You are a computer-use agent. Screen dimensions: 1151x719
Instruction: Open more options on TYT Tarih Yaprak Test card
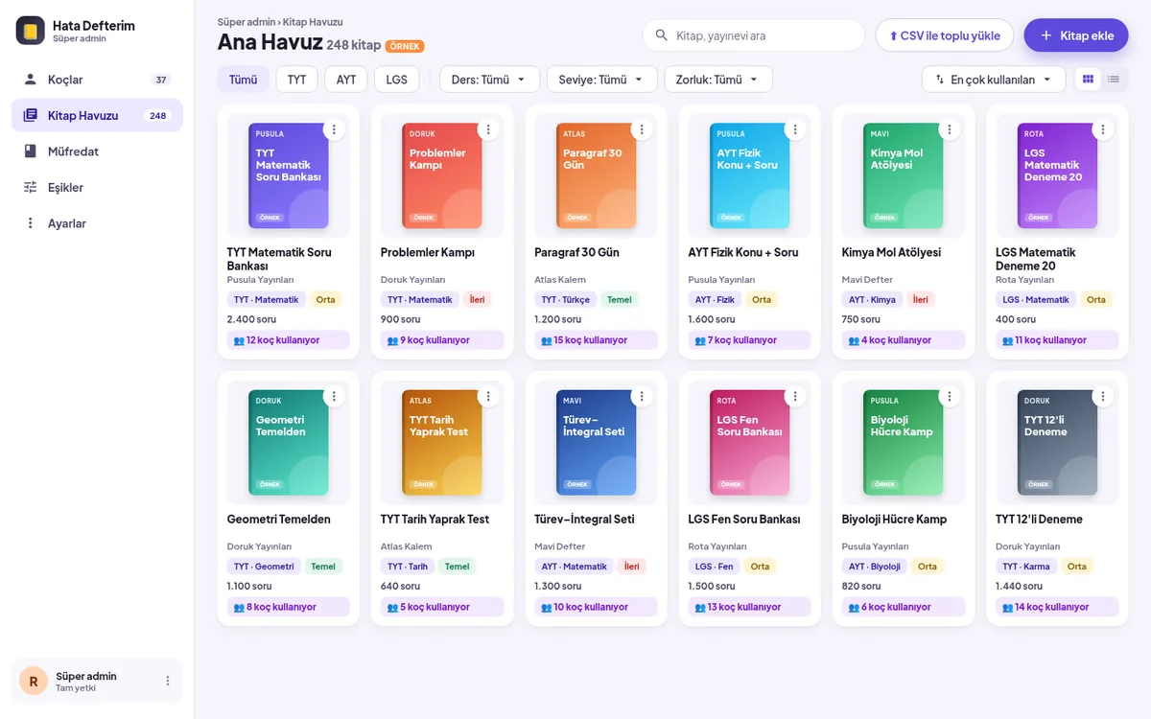tap(488, 396)
